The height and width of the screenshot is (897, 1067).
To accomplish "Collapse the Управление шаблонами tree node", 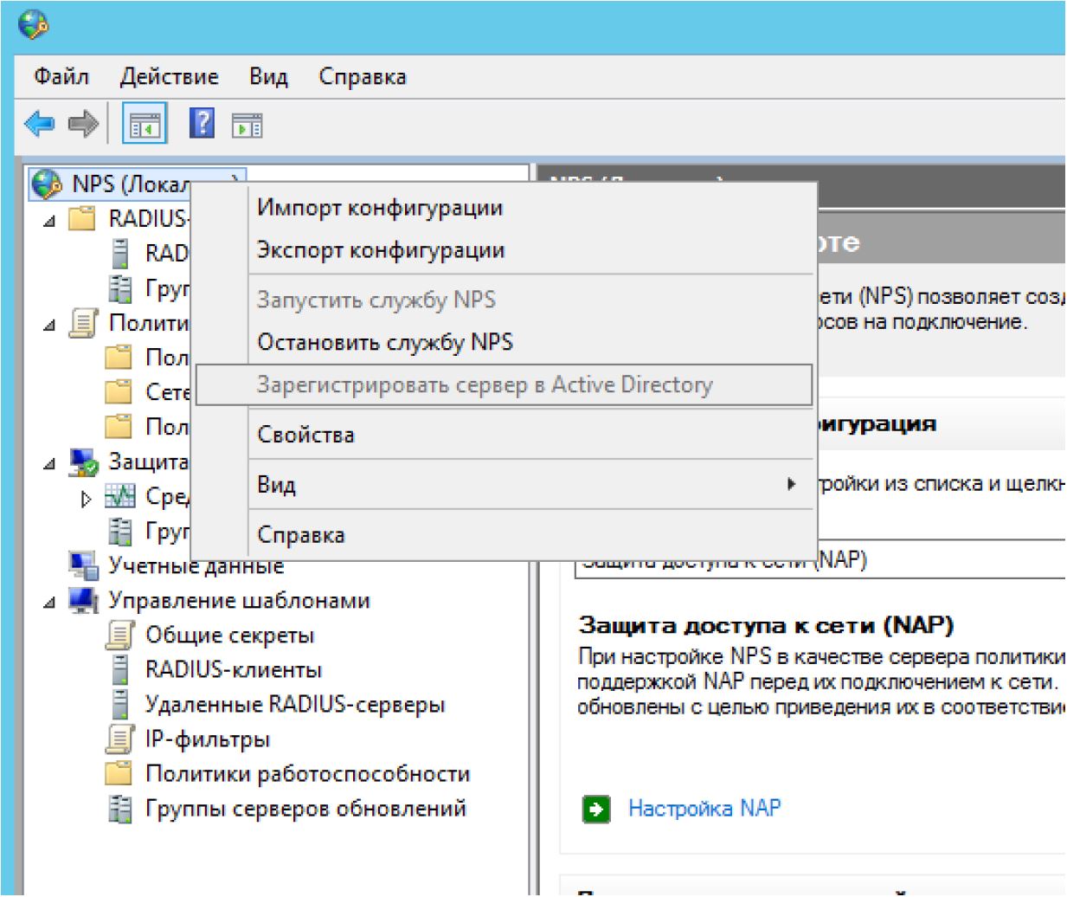I will (x=49, y=602).
